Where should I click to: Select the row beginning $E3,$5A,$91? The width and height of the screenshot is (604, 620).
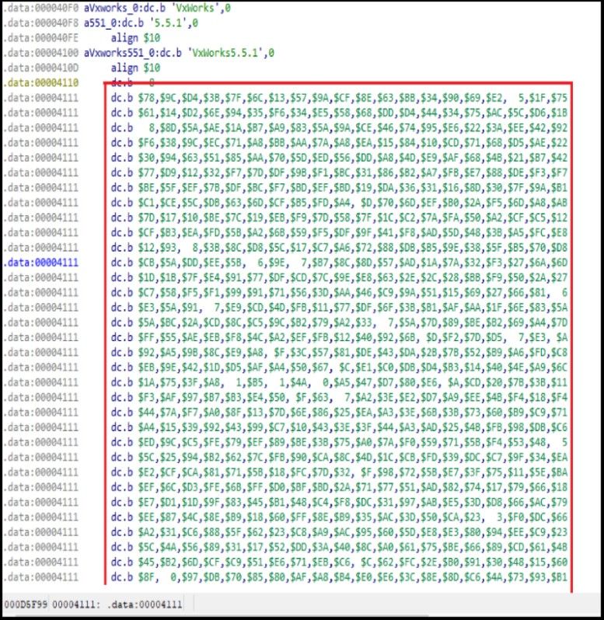click(x=339, y=308)
